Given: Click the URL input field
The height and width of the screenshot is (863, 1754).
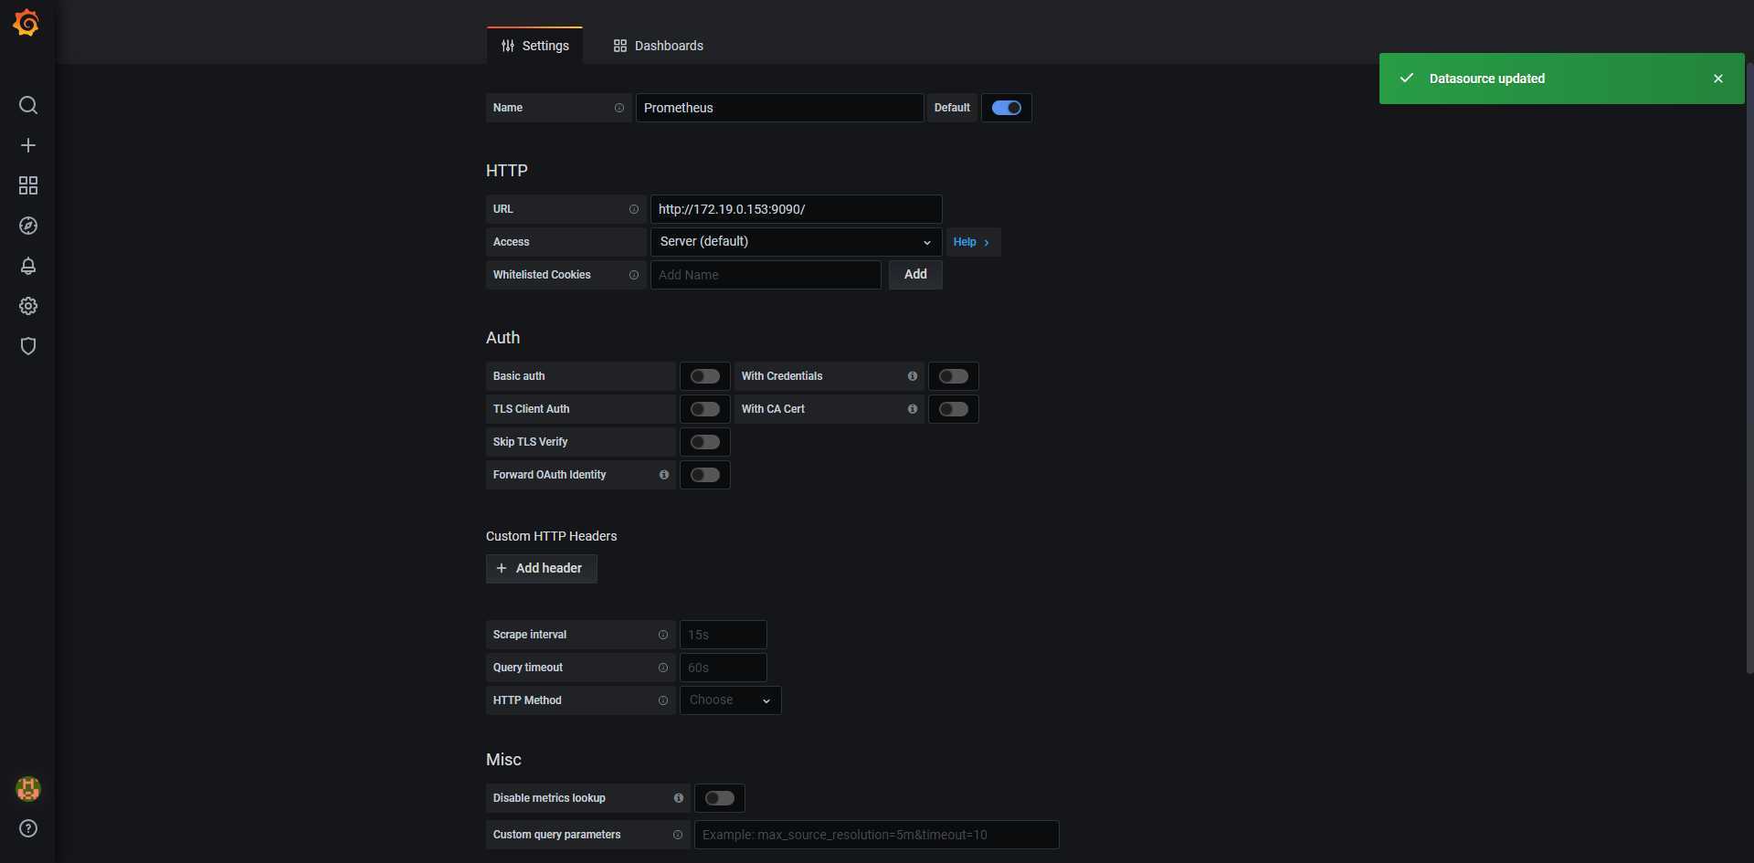Looking at the screenshot, I should coord(797,209).
